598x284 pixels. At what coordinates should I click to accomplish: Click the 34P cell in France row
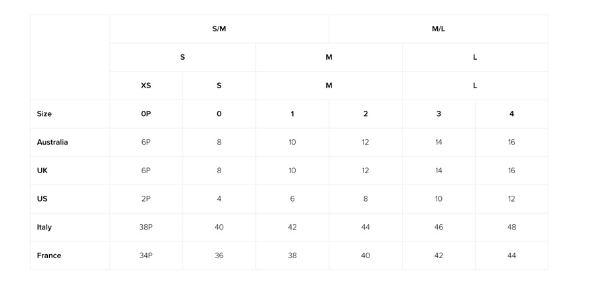146,255
